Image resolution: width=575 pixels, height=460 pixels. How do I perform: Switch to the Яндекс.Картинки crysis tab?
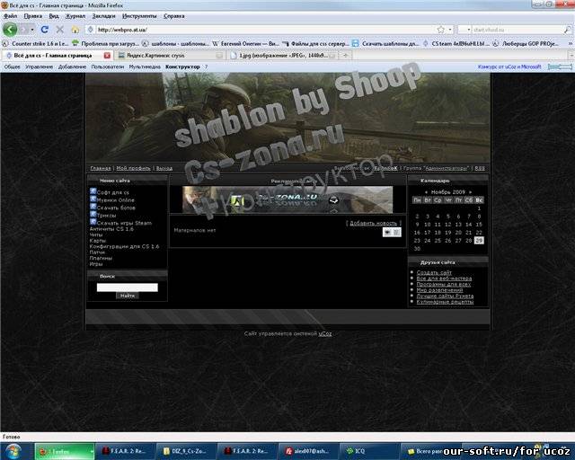click(169, 56)
